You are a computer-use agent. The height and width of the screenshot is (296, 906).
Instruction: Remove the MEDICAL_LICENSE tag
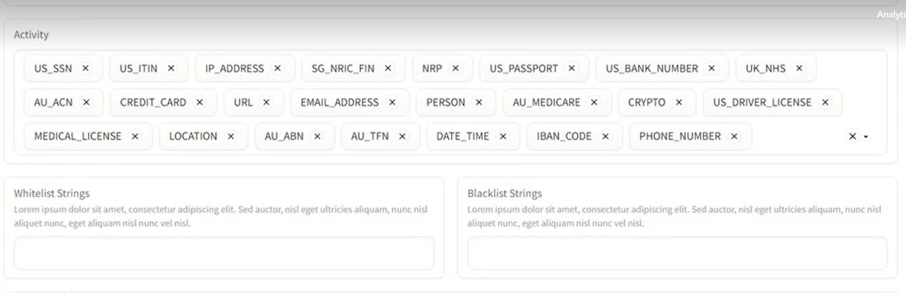click(x=135, y=136)
